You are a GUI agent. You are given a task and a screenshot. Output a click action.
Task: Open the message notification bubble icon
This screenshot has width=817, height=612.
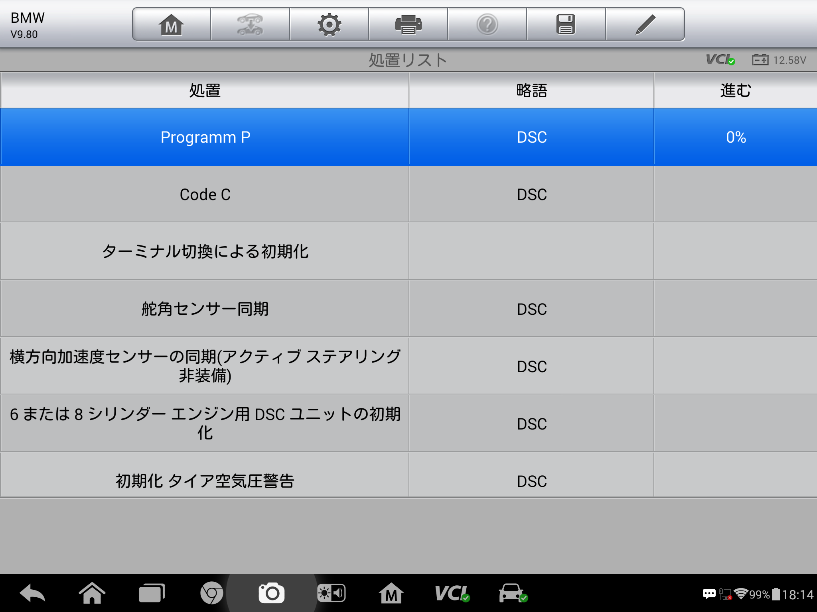709,594
